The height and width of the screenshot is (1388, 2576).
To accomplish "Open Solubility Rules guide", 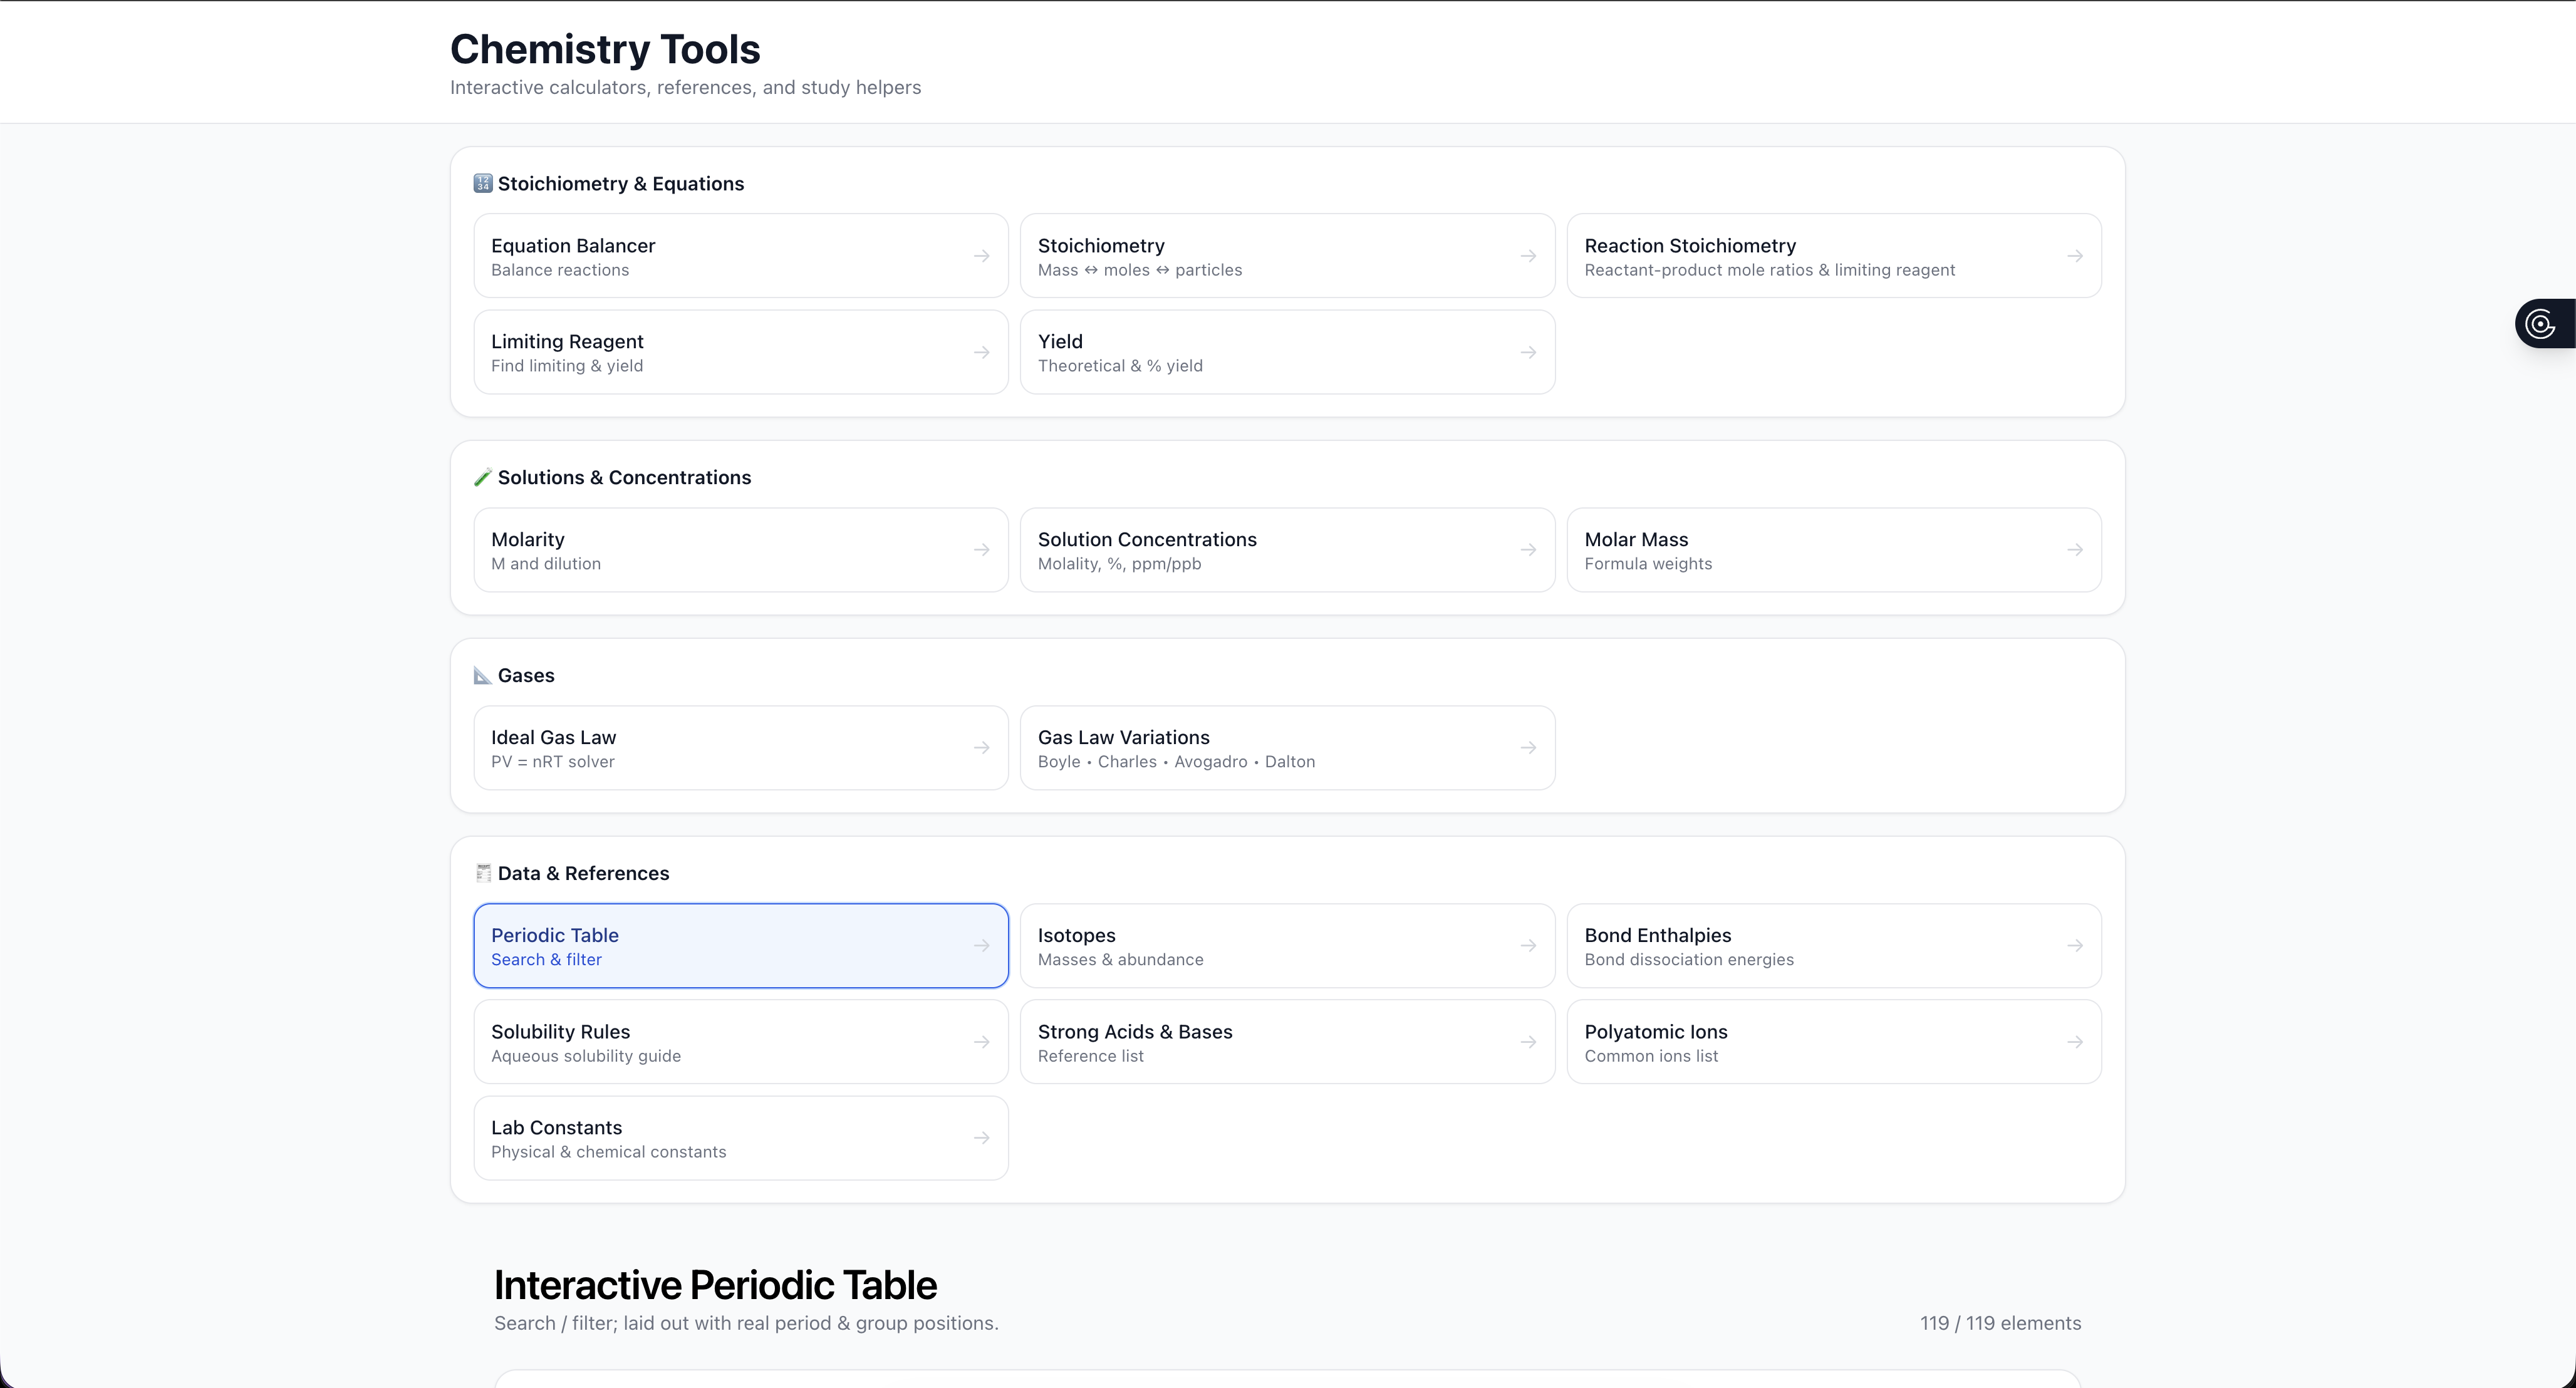I will tap(740, 1042).
